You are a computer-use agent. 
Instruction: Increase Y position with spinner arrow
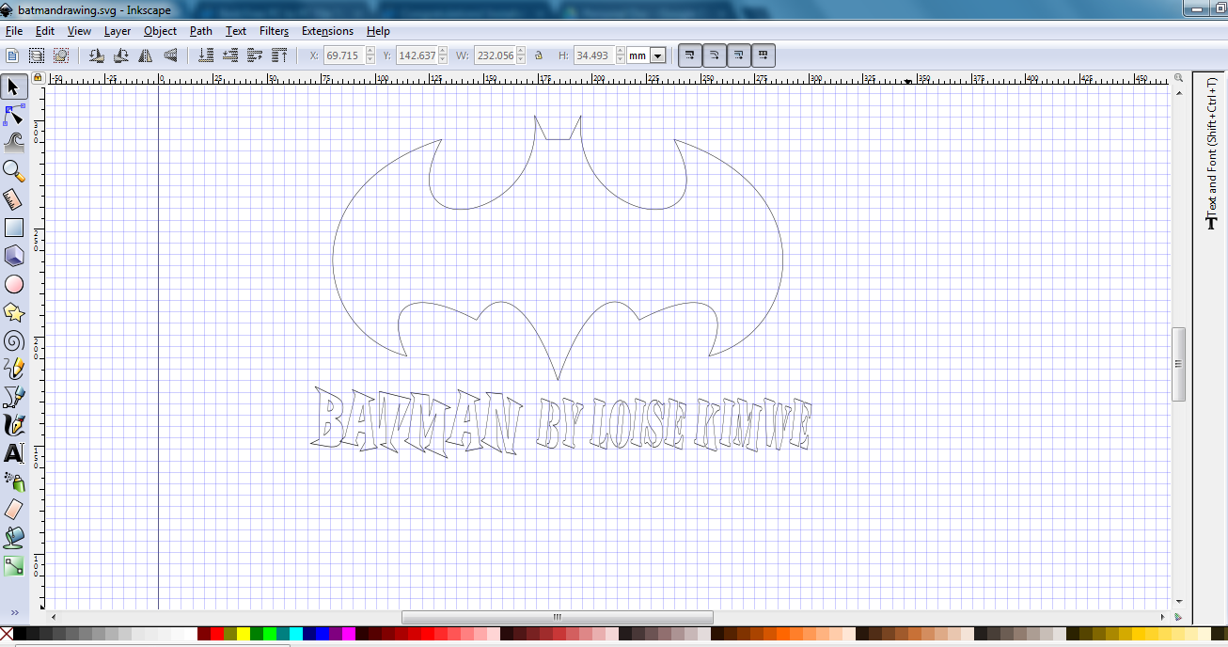click(443, 52)
